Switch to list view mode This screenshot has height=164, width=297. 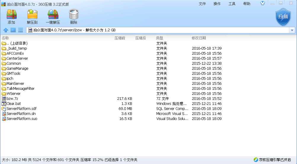point(20,30)
